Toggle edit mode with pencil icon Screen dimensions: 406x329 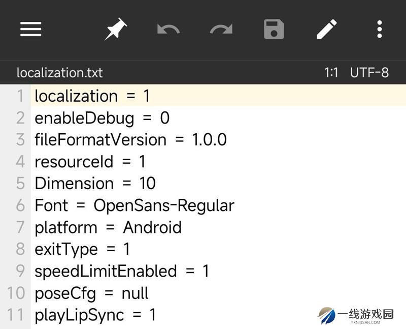pos(327,29)
